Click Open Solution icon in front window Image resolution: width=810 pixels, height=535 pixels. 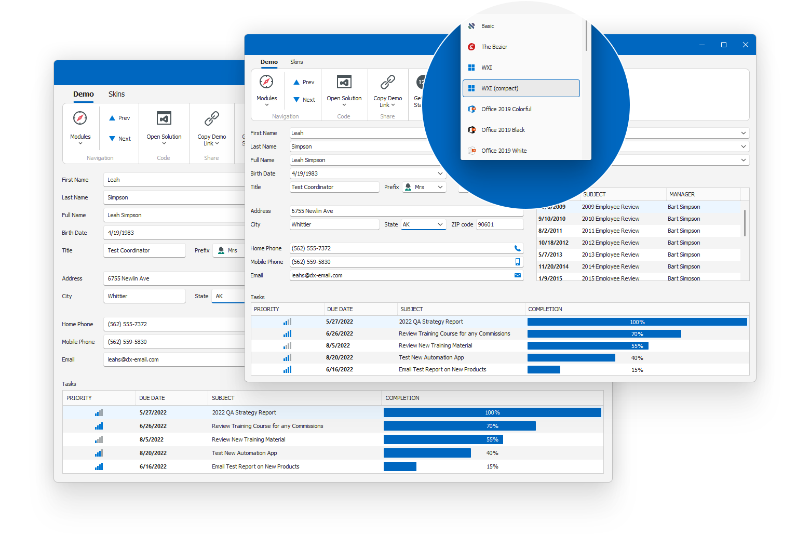coord(344,82)
